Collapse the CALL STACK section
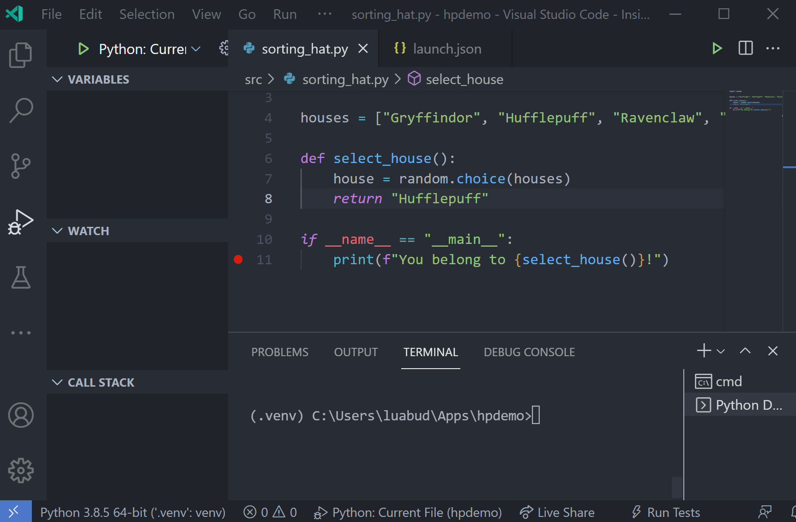The width and height of the screenshot is (796, 522). 57,382
